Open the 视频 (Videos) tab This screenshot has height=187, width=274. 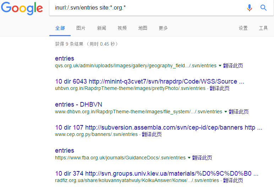[x=122, y=28]
